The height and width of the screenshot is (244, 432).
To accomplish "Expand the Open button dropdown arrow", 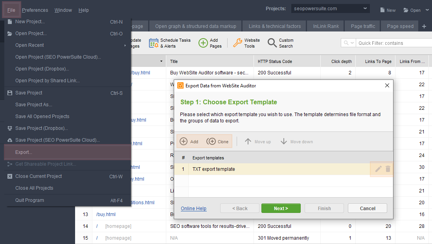I will tap(427, 10).
